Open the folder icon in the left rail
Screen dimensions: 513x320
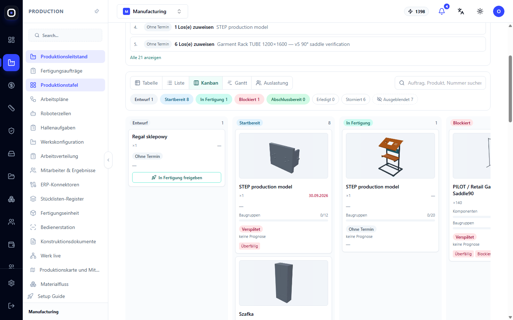click(x=11, y=176)
